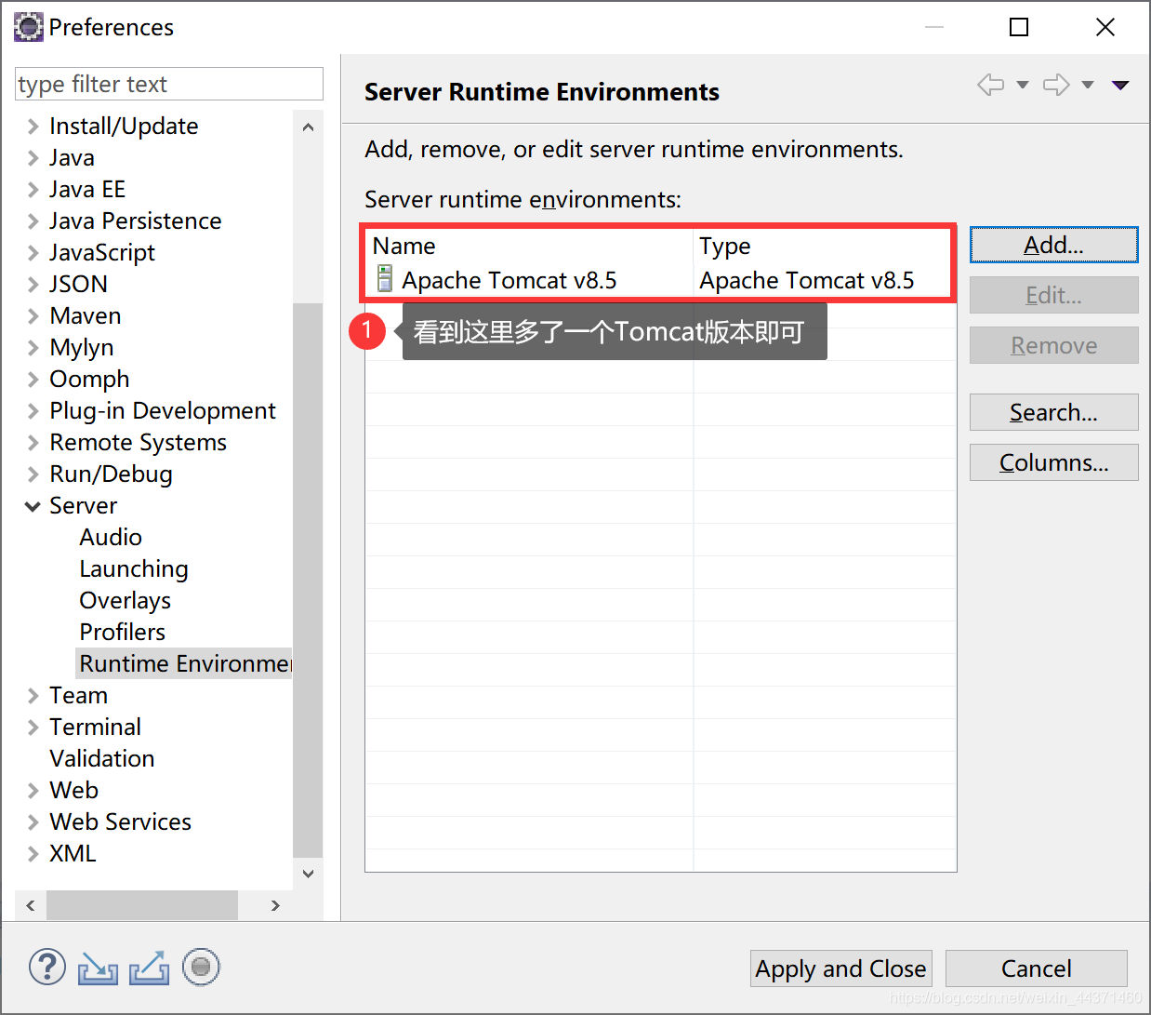
Task: Select Runtime Environments tree item
Action: [184, 664]
